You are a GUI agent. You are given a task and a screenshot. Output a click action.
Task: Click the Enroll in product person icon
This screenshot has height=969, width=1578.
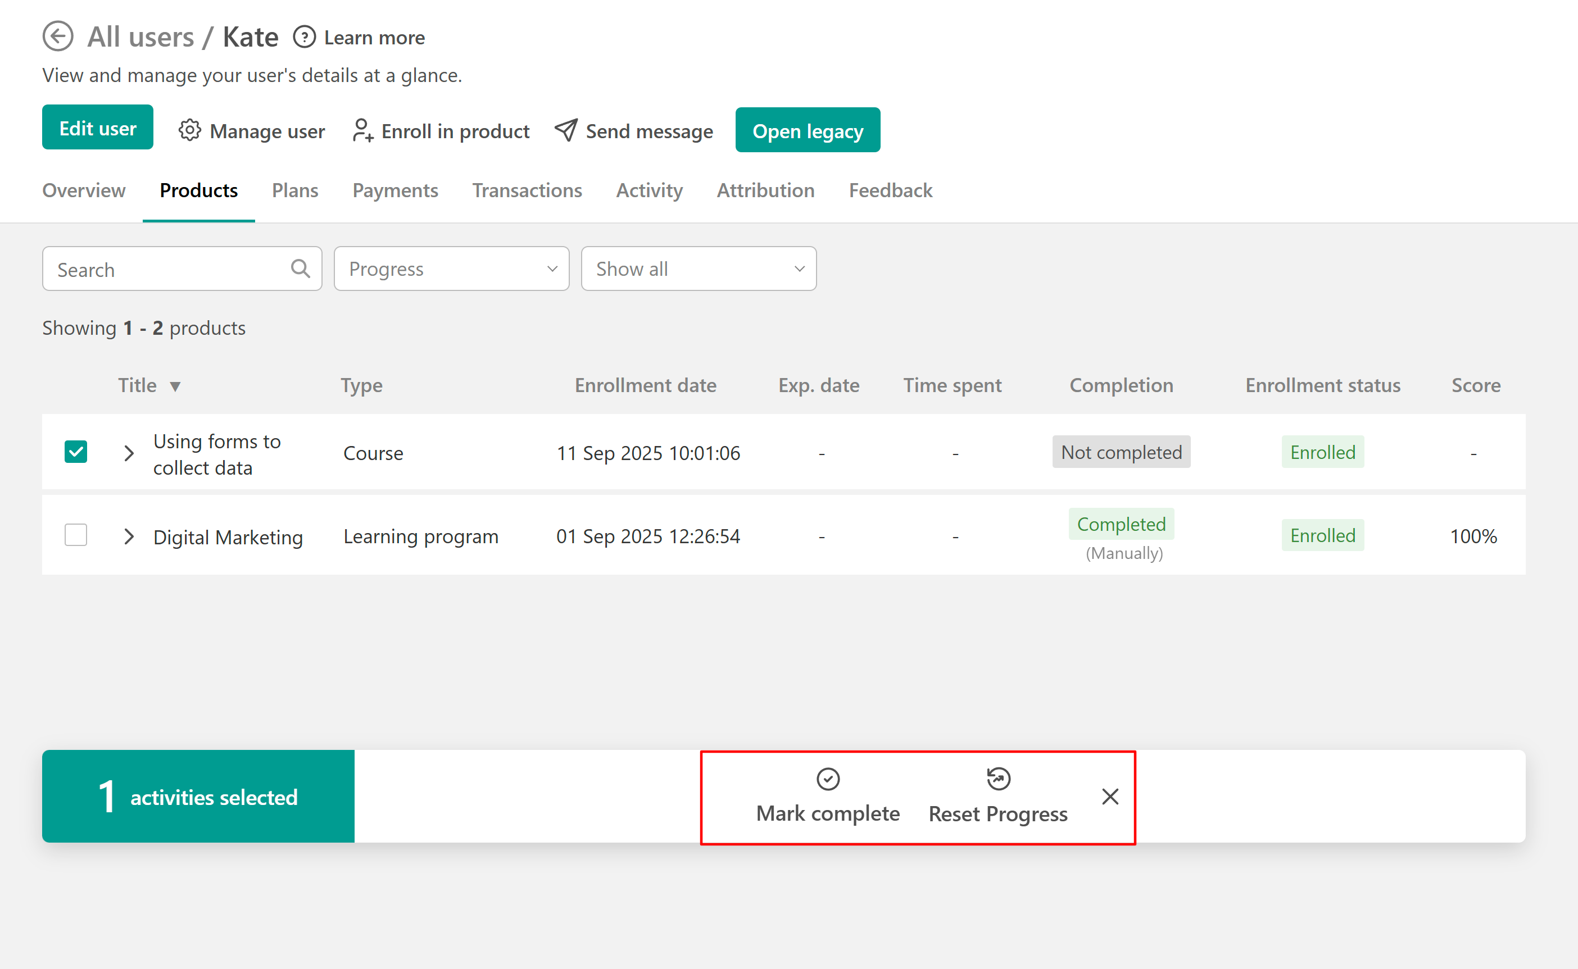tap(362, 131)
